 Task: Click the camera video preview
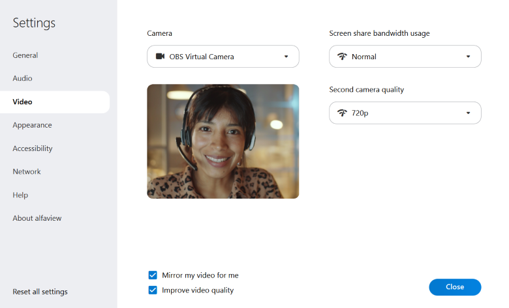pyautogui.click(x=223, y=141)
